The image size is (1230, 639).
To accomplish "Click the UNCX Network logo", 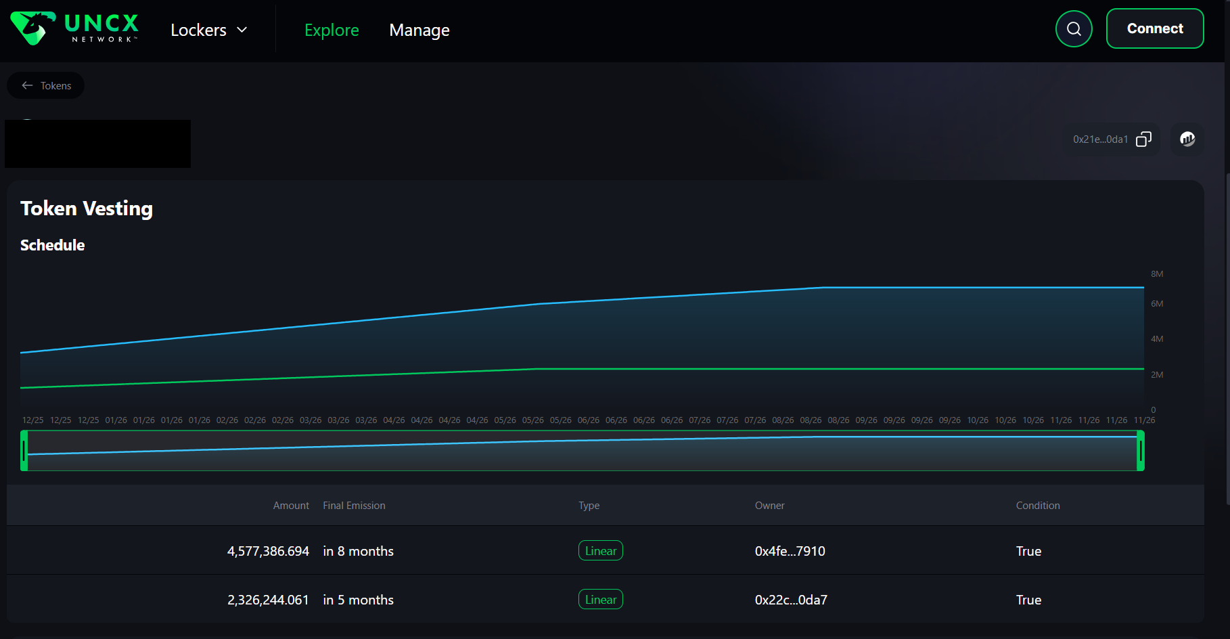I will click(74, 29).
